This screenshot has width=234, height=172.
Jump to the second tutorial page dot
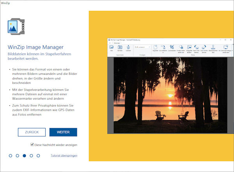pos(18,156)
